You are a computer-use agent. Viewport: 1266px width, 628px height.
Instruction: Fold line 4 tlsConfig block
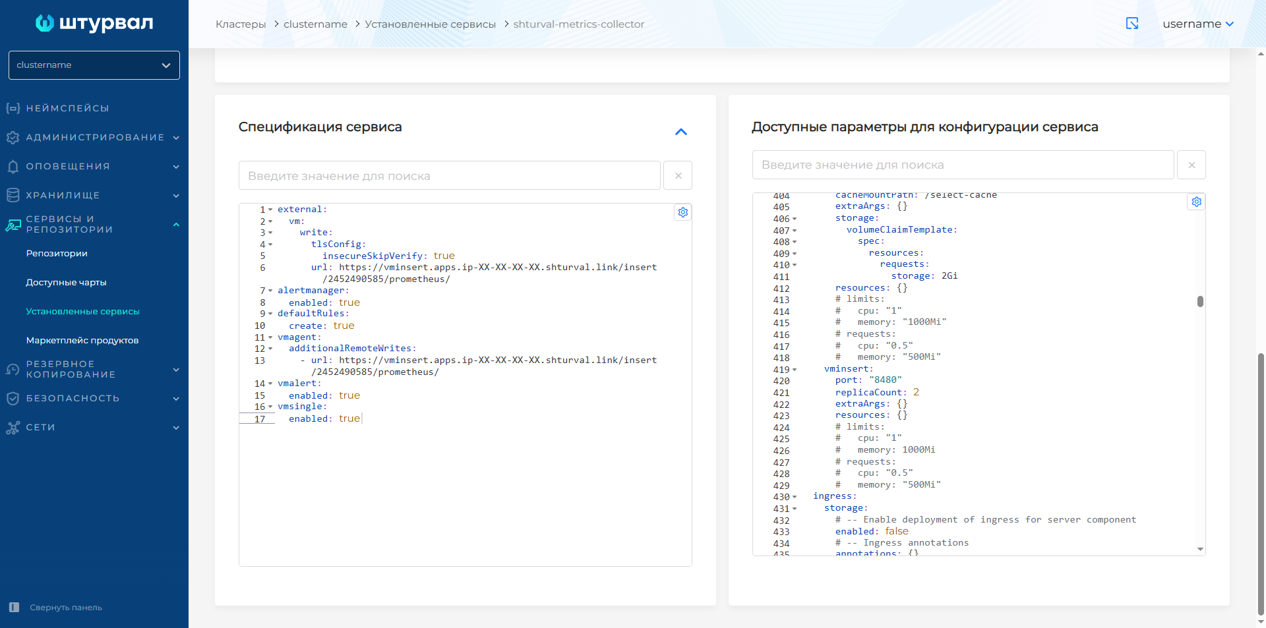coord(270,244)
